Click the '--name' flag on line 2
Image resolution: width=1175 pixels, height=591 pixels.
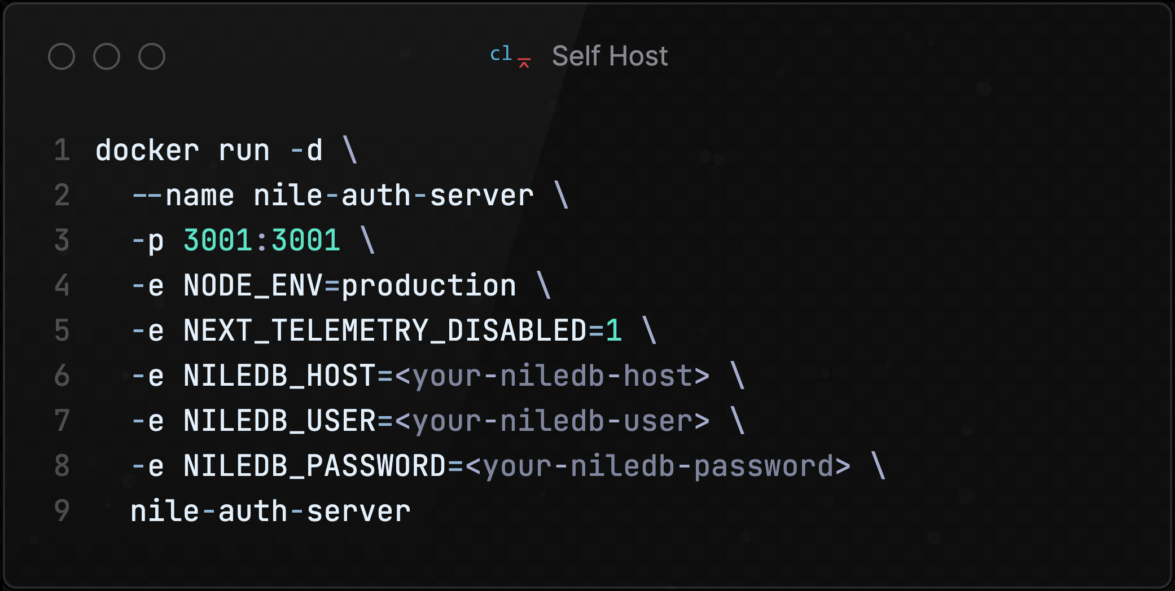183,196
